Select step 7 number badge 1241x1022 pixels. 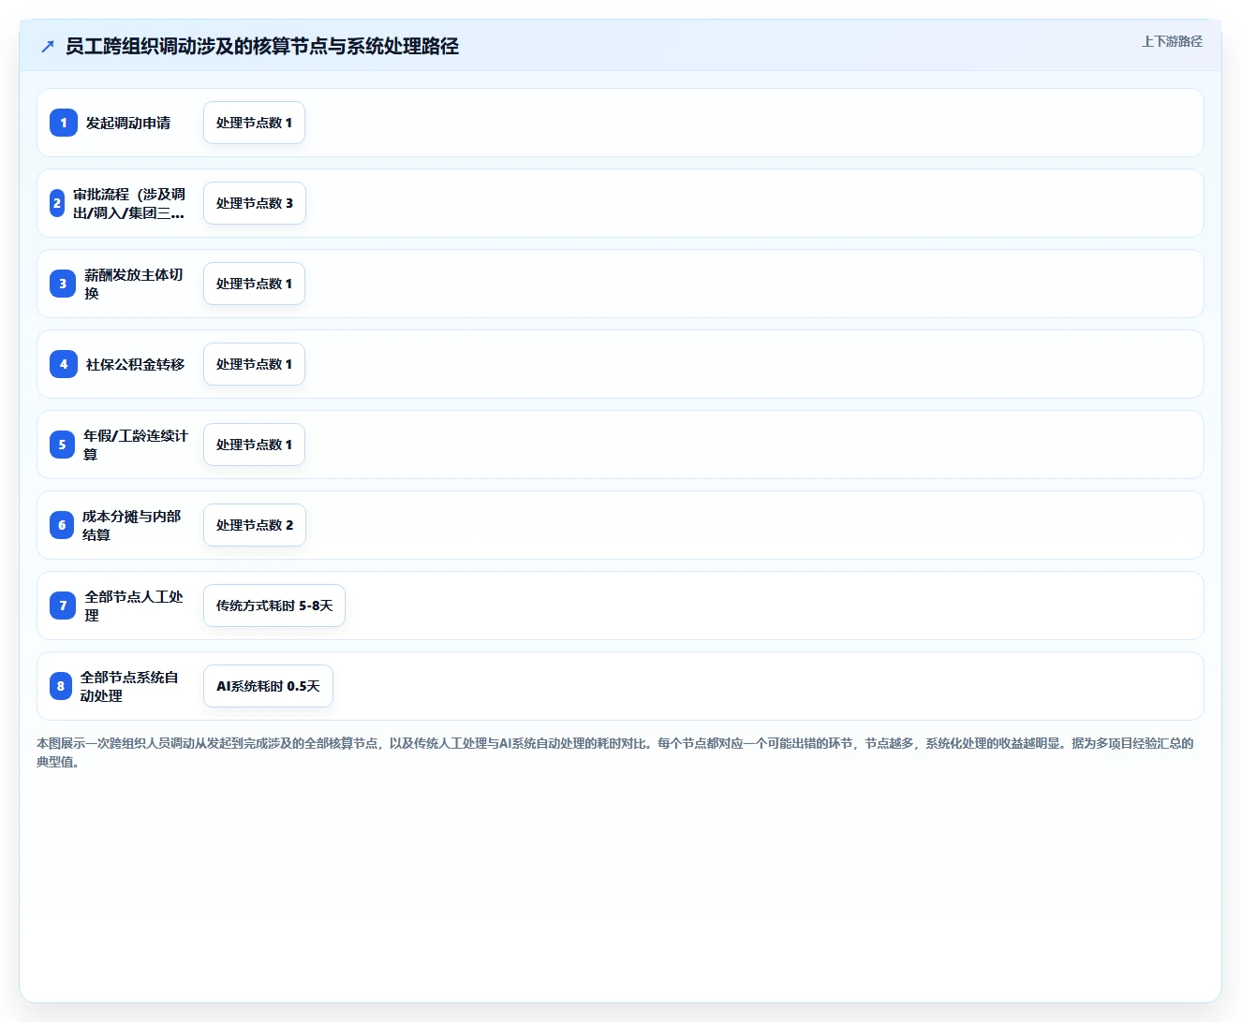pos(63,606)
